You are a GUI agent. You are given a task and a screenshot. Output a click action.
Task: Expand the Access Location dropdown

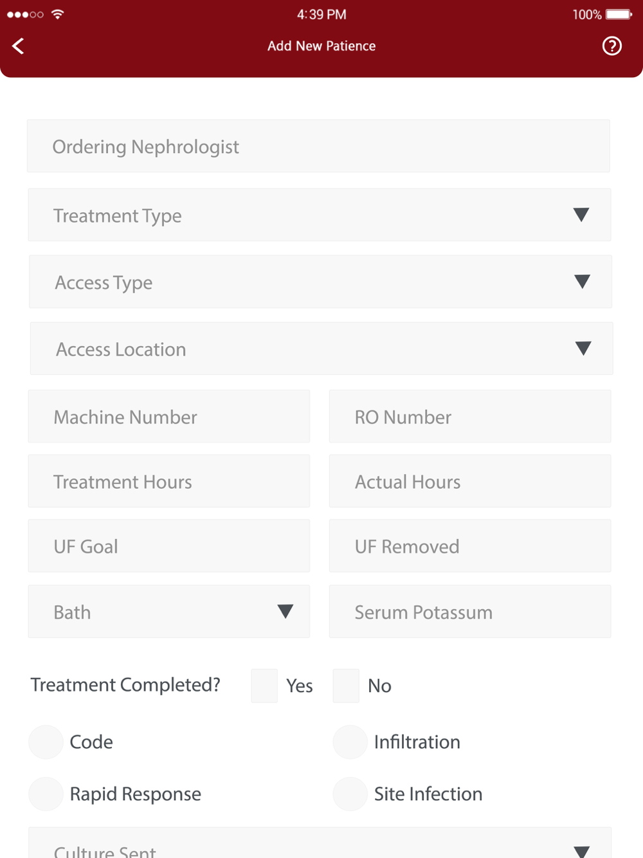[x=321, y=349]
